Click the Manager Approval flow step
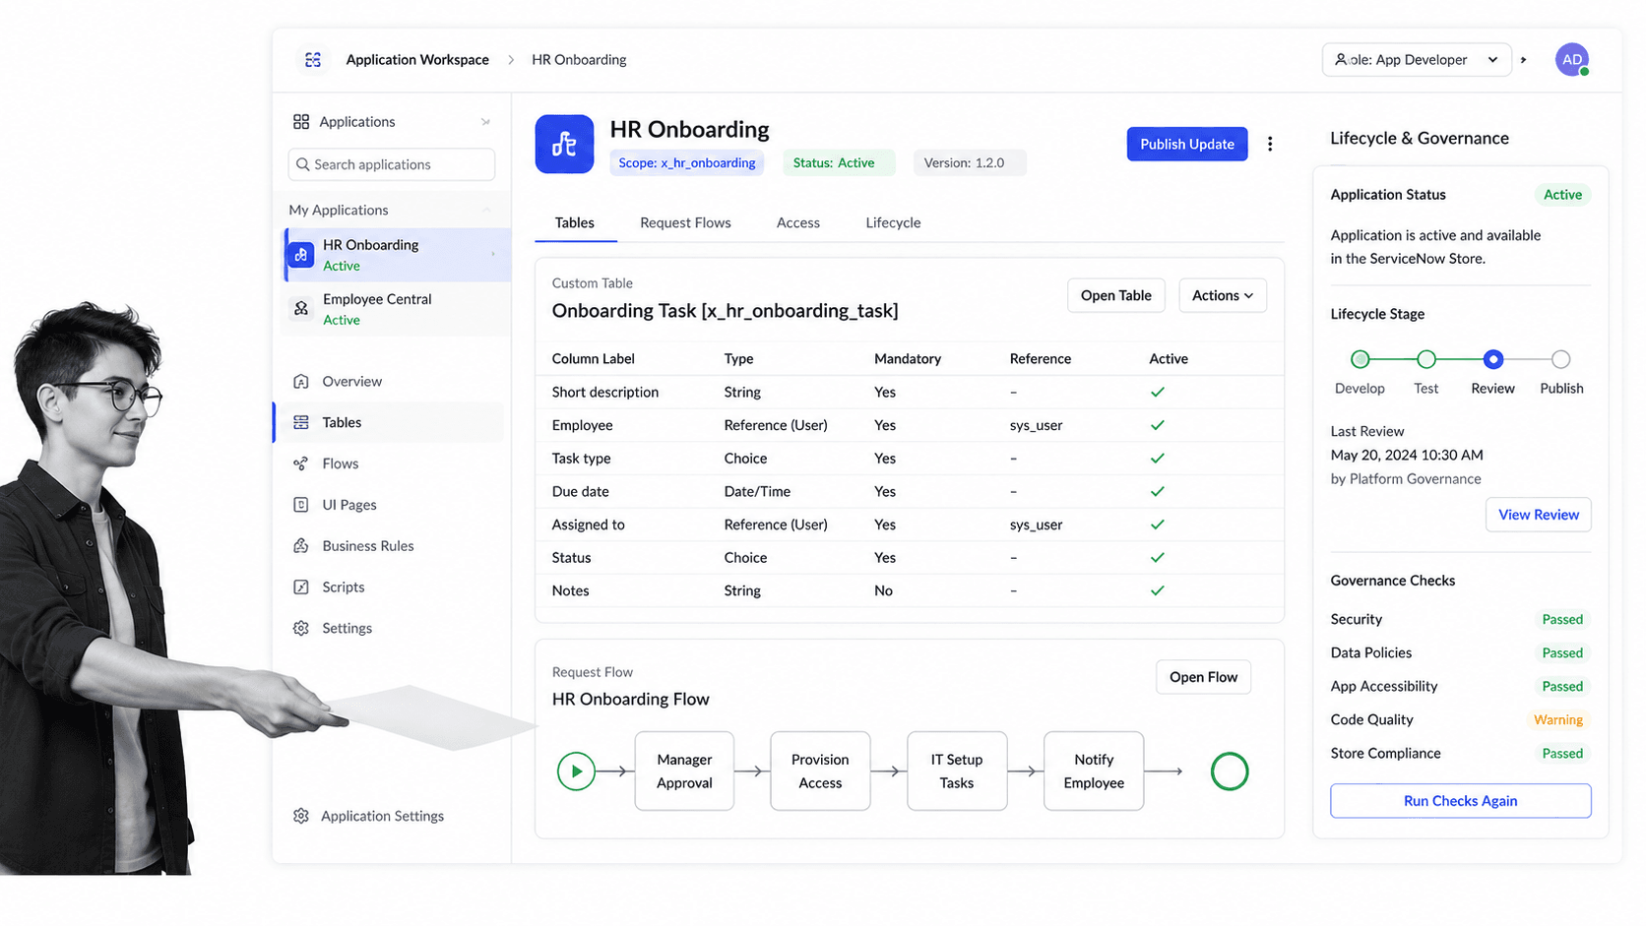This screenshot has width=1646, height=926. pyautogui.click(x=684, y=772)
